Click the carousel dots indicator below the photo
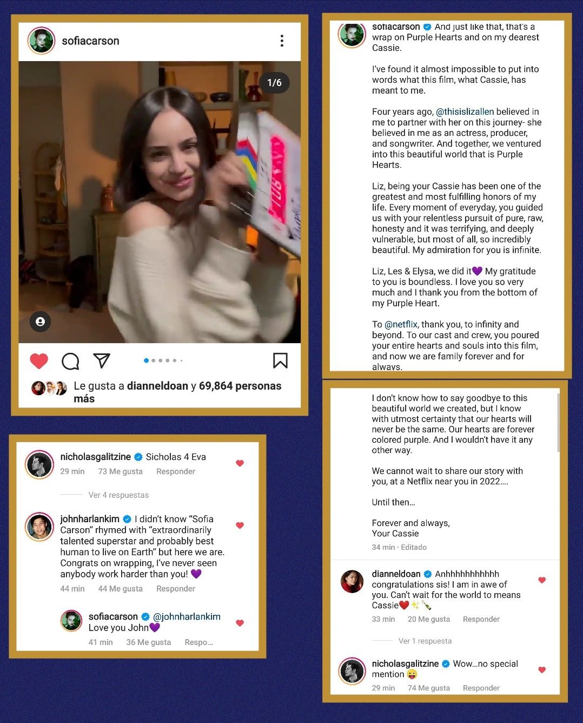This screenshot has width=583, height=723. [163, 360]
